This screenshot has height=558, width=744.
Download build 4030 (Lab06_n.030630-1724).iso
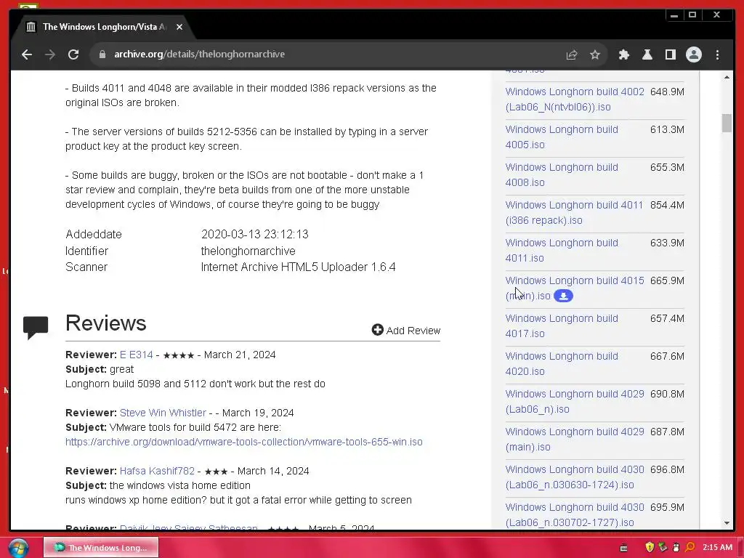[x=575, y=477]
